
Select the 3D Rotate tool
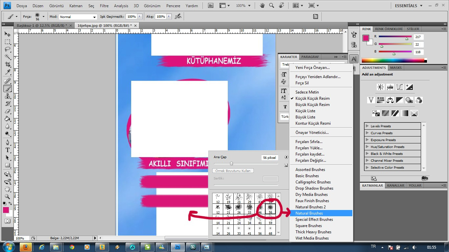pyautogui.click(x=8, y=174)
